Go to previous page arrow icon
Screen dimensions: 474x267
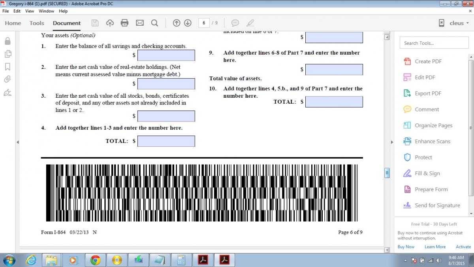point(177,23)
